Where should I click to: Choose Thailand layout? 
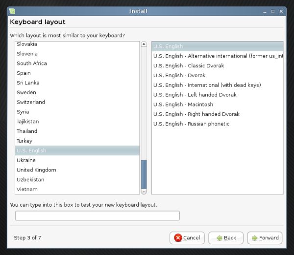(x=77, y=131)
